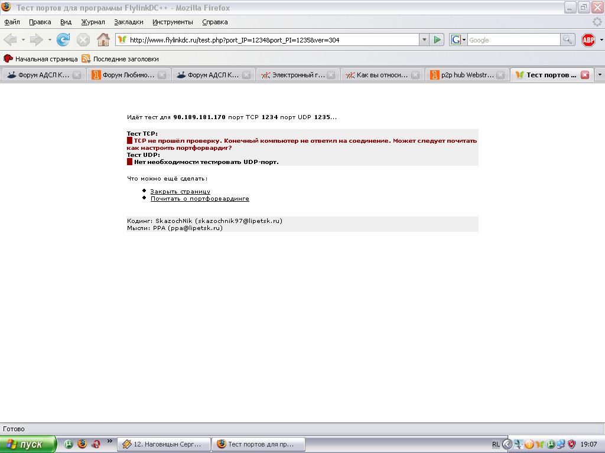Open the list all tabs dropdown
This screenshot has height=453, width=605.
(x=600, y=75)
